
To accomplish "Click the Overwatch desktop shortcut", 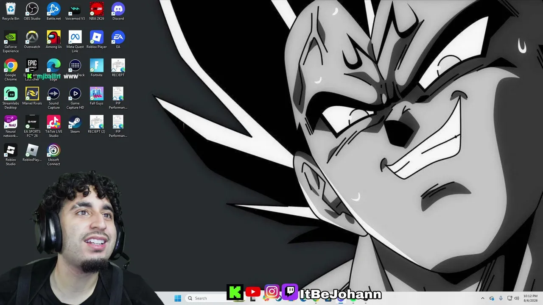I will [x=32, y=40].
